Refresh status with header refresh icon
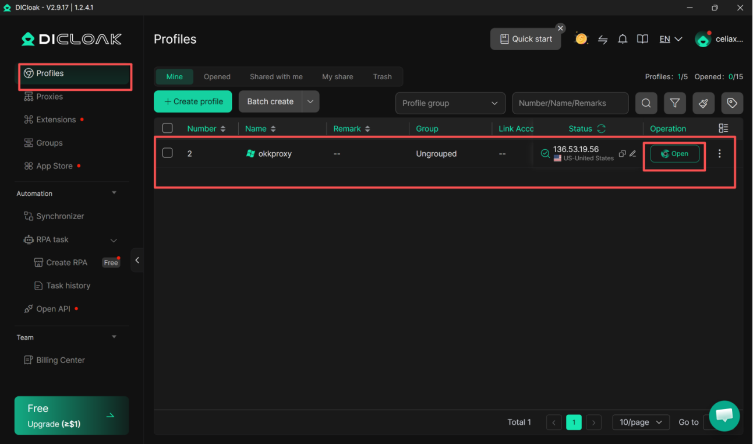The height and width of the screenshot is (444, 753). [x=602, y=129]
